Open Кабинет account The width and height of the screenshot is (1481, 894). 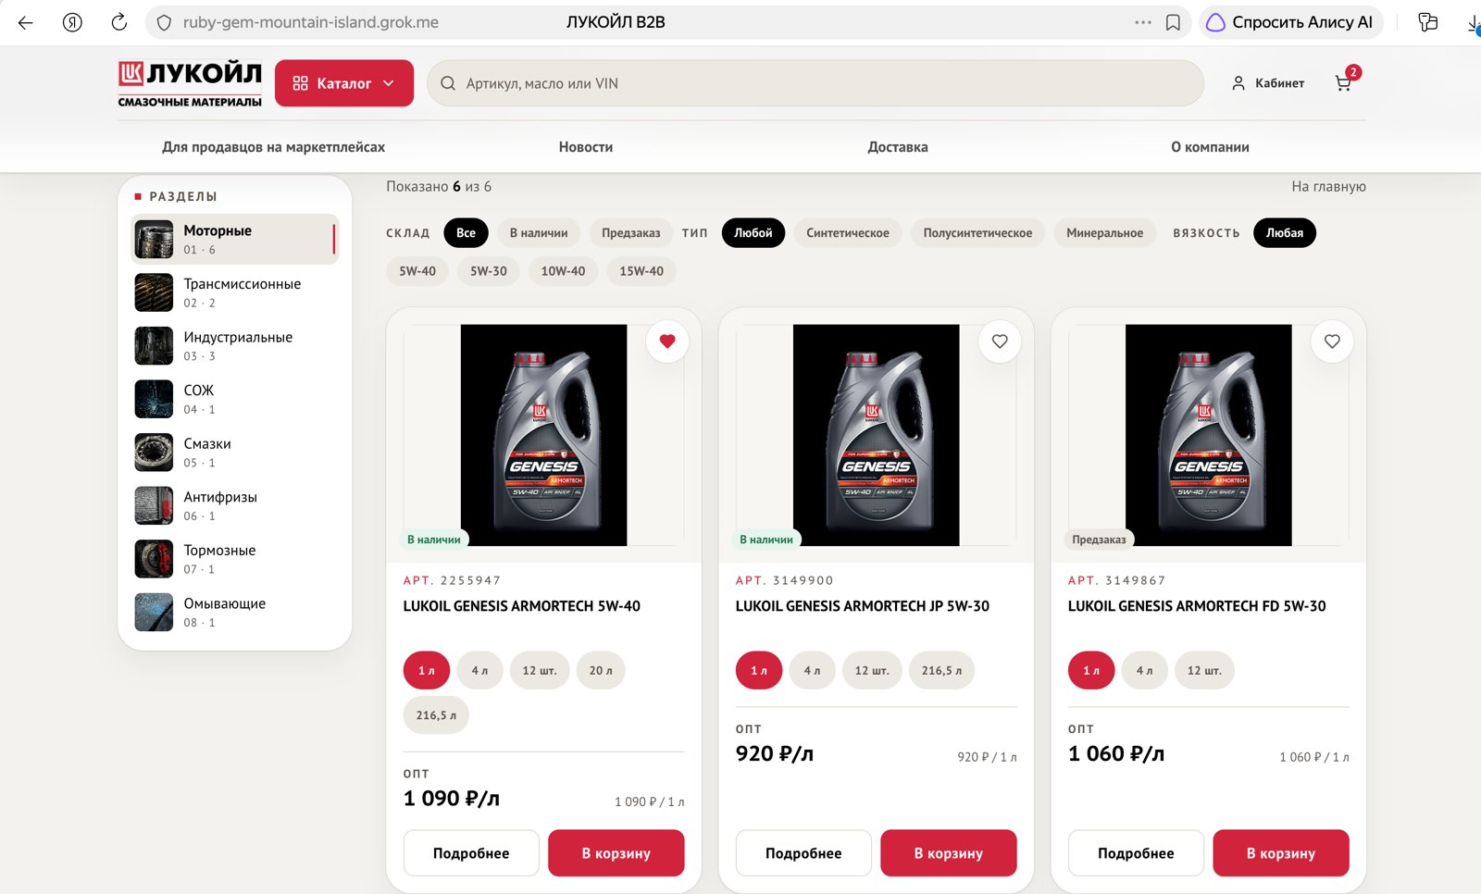(x=1267, y=83)
